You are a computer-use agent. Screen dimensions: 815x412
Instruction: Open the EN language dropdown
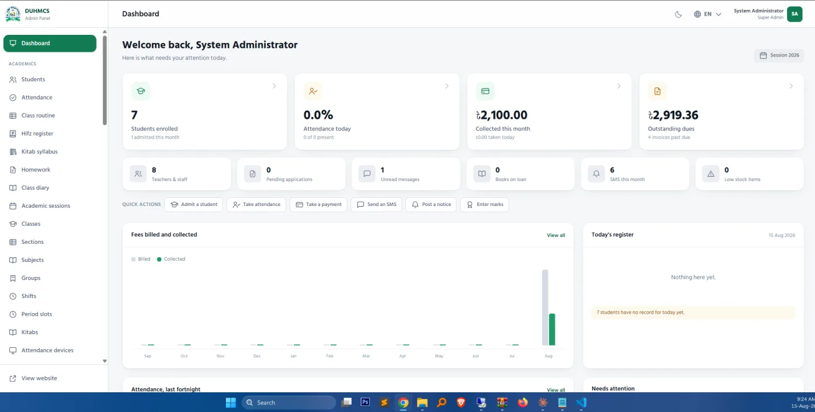[x=707, y=14]
